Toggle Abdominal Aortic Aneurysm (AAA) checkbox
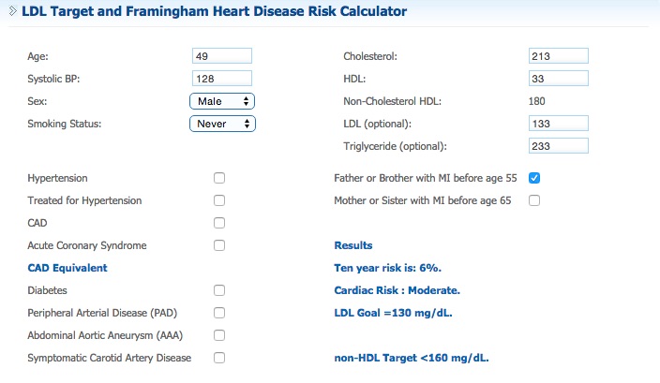This screenshot has height=383, width=660. pos(219,335)
